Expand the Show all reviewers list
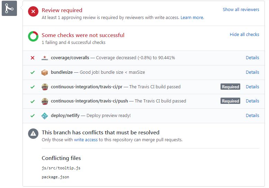Screen dimensions: 269x188 241,10
